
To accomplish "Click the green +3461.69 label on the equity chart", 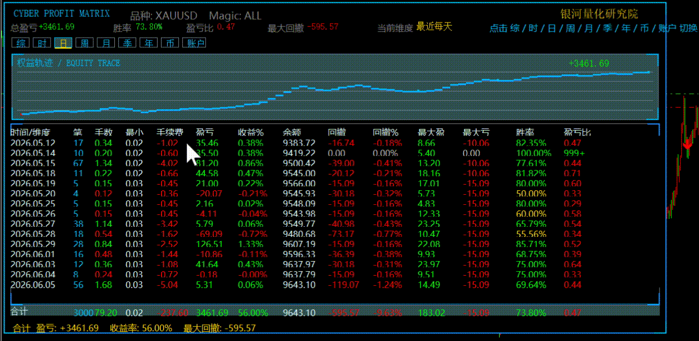I will 589,64.
